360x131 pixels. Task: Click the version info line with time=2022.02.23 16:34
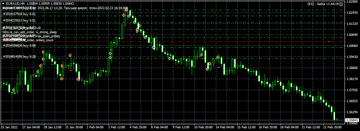point(65,8)
